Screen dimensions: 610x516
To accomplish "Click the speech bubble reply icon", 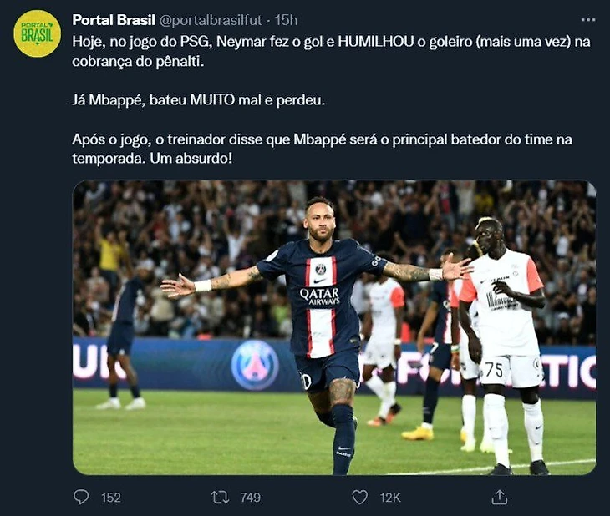I will [x=81, y=497].
